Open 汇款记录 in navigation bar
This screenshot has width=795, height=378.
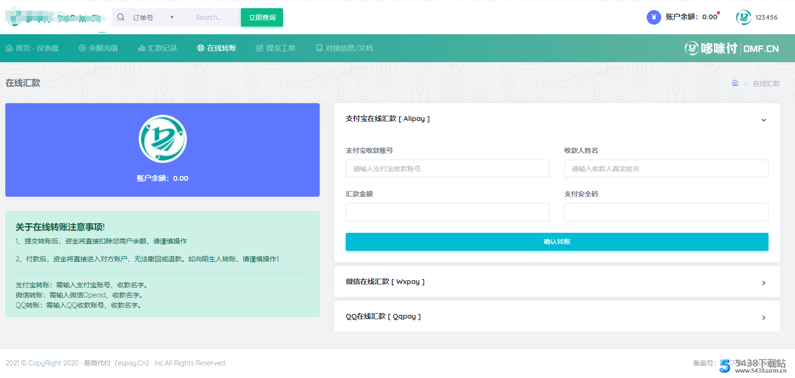[157, 48]
